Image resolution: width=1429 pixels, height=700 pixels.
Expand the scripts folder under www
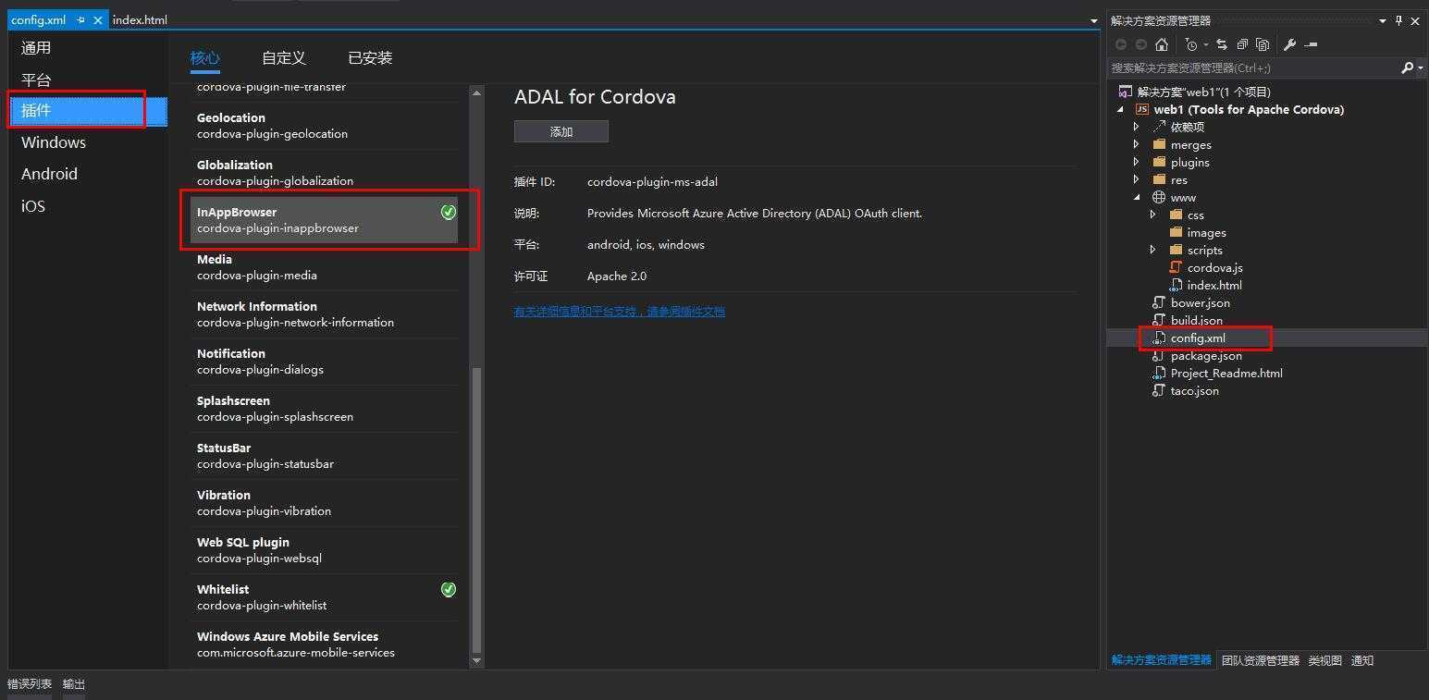pos(1153,250)
